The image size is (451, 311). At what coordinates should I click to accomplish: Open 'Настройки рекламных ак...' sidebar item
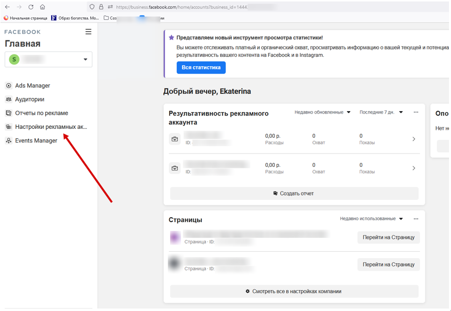pyautogui.click(x=51, y=127)
